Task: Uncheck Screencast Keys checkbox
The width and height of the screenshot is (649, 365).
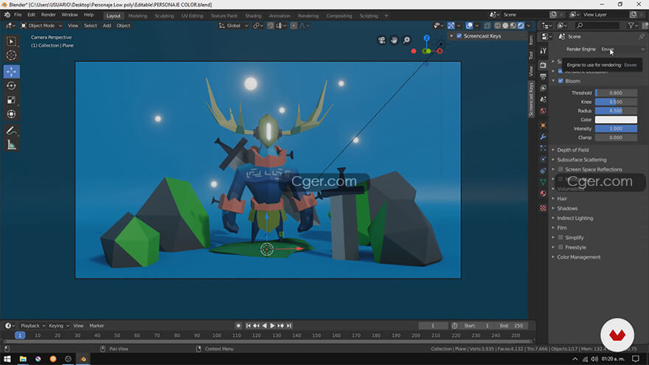Action: (x=459, y=35)
